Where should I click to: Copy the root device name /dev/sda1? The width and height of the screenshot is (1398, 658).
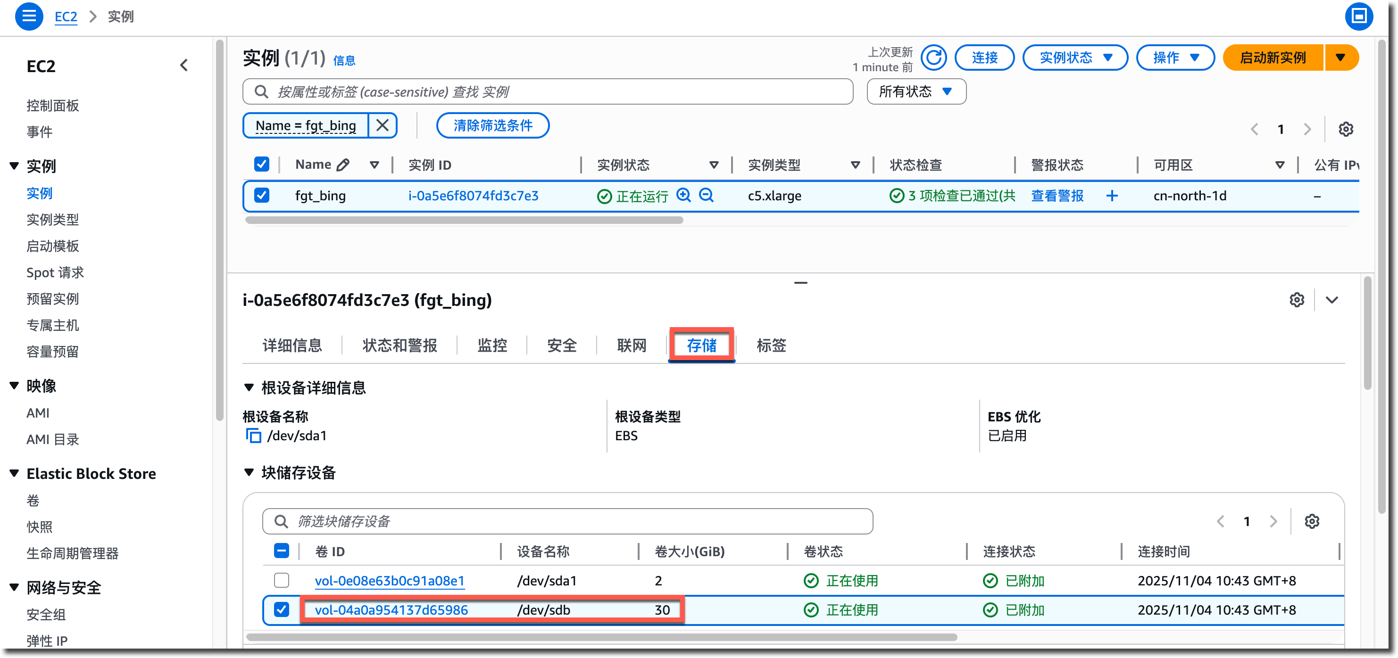[253, 436]
